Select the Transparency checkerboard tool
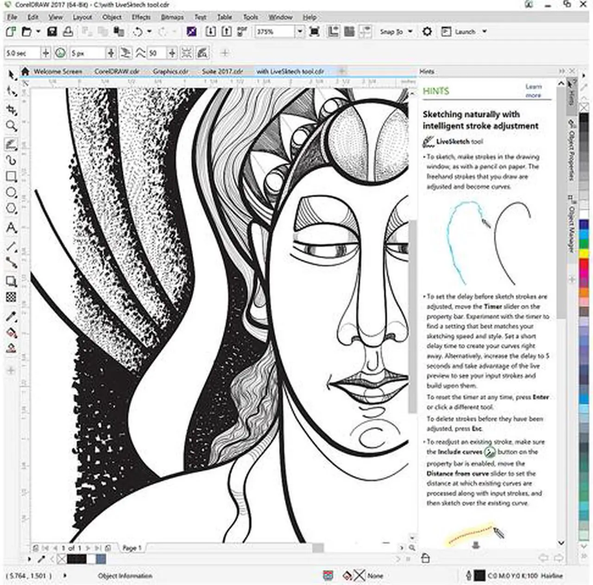 11,297
